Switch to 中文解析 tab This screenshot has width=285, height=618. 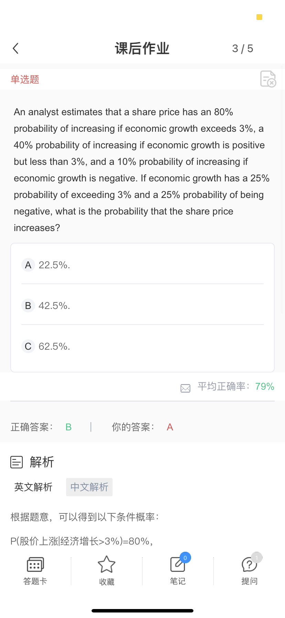tap(89, 487)
